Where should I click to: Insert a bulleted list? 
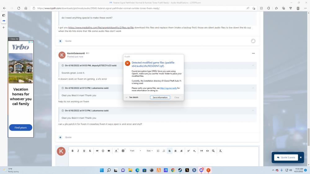[158, 151]
